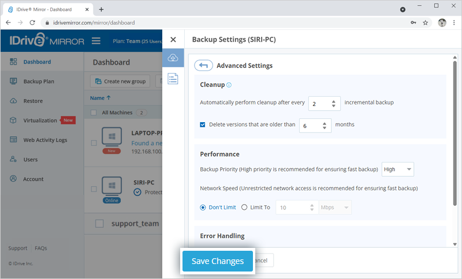The width and height of the screenshot is (462, 279).
Task: Open the document log tab icon
Action: [173, 79]
